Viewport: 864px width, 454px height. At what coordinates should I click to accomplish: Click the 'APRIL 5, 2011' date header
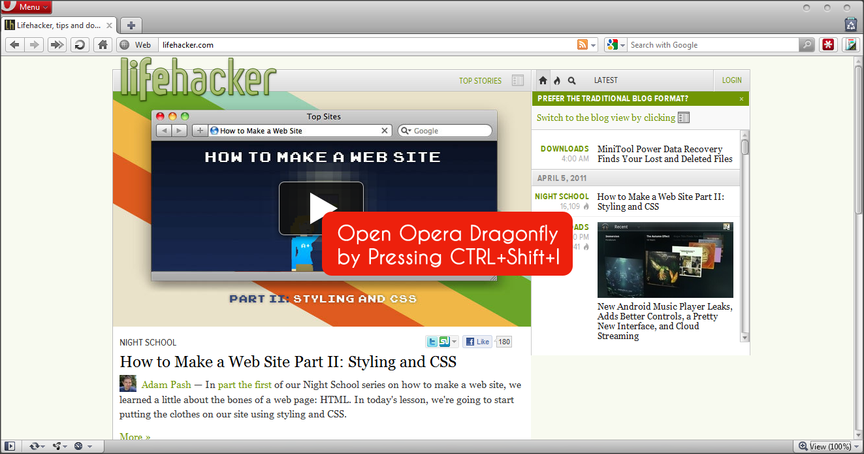(562, 178)
